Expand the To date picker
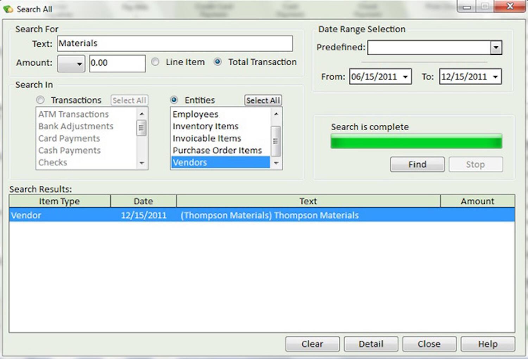Screen dimensions: 528x359 tap(495, 76)
